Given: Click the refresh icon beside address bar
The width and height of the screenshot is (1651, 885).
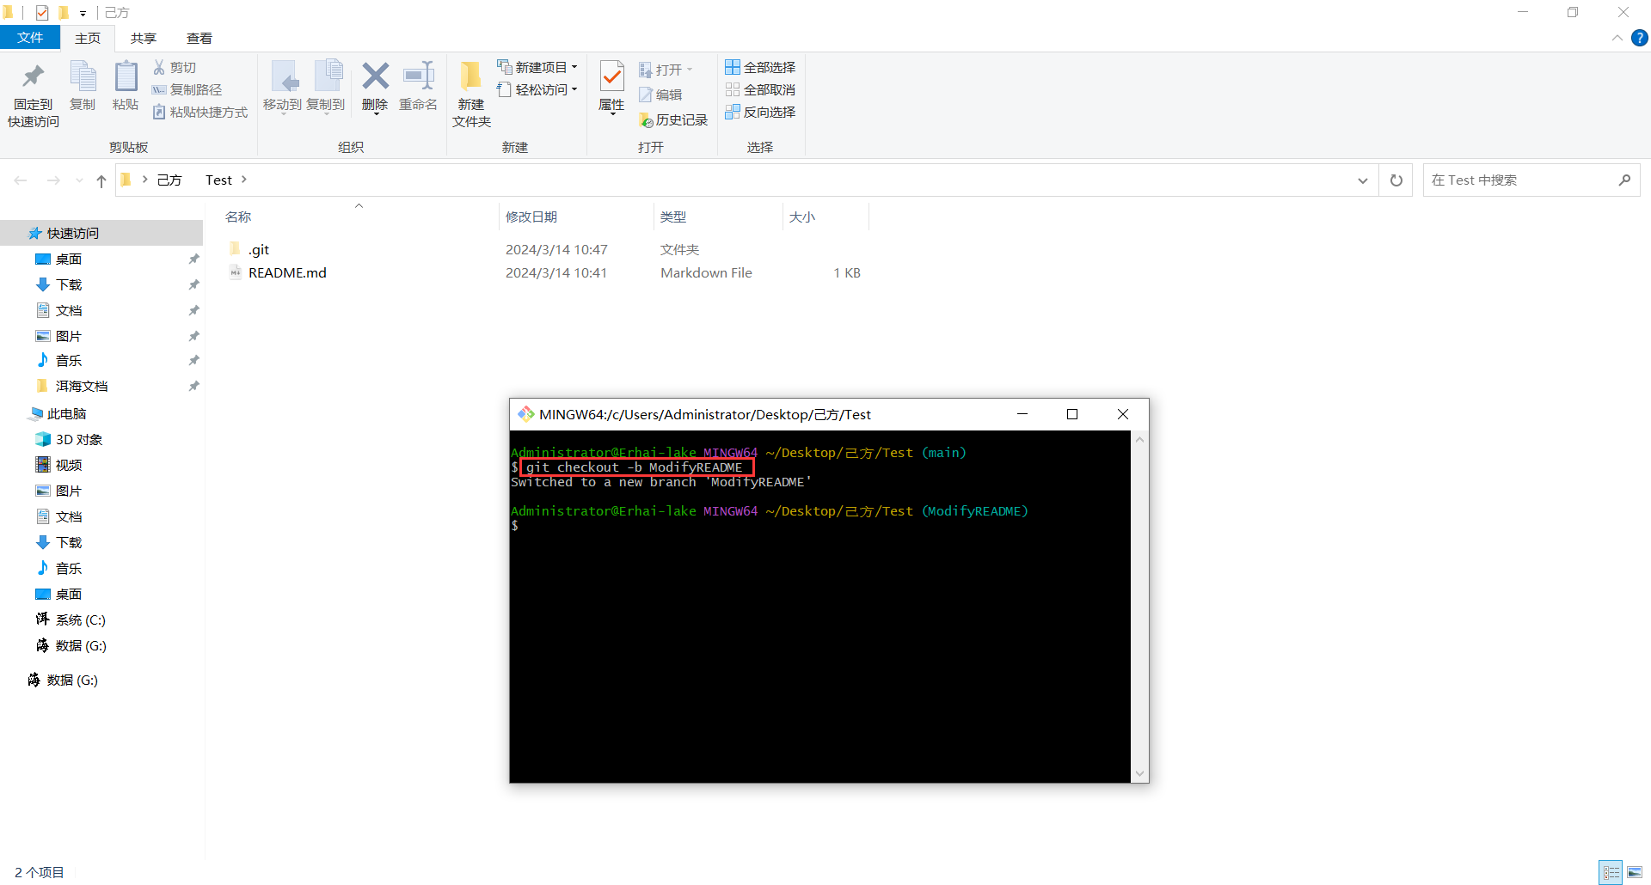Looking at the screenshot, I should [x=1396, y=180].
